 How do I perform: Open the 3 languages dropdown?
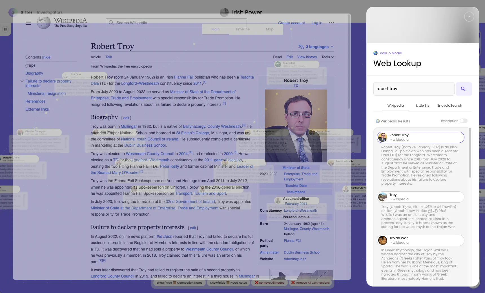point(316,47)
